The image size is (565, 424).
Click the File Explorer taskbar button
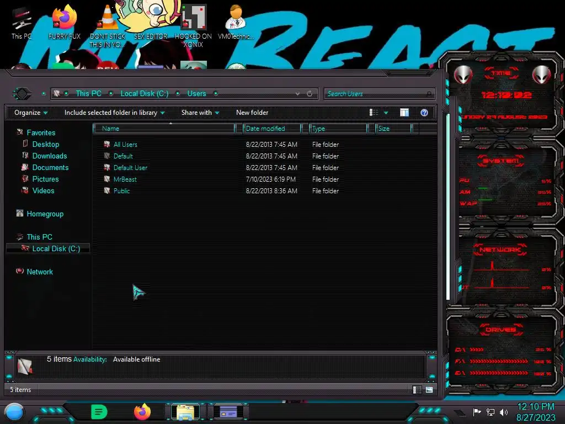coord(185,412)
